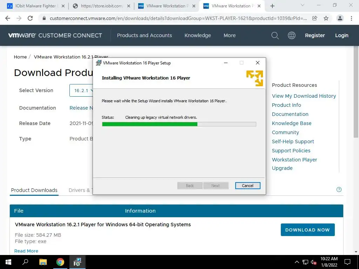Reload the page with the refresh icon
The width and height of the screenshot is (359, 269).
[x=30, y=18]
